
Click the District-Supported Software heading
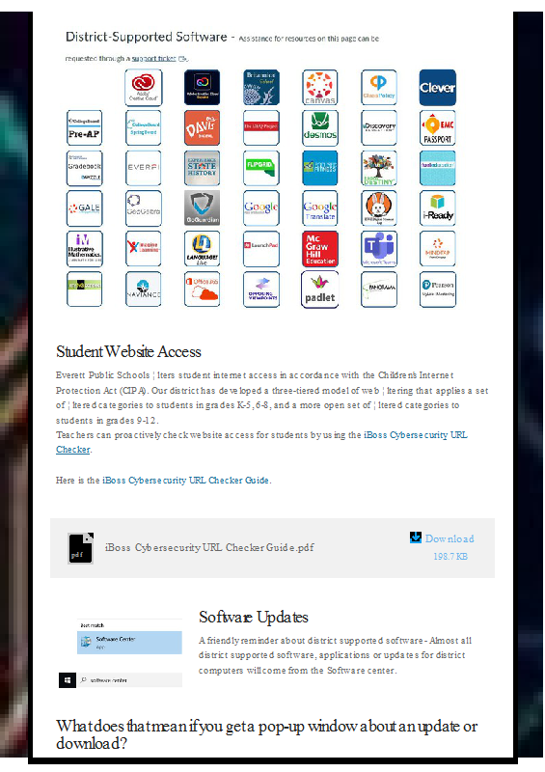pyautogui.click(x=147, y=37)
